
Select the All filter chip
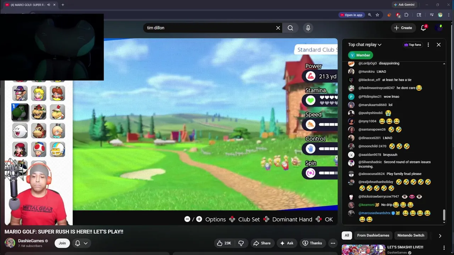(x=347, y=236)
